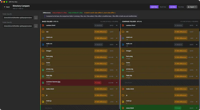Preview base hero.png with eye icon
Viewport: 200px width, 110px height.
(117, 57)
